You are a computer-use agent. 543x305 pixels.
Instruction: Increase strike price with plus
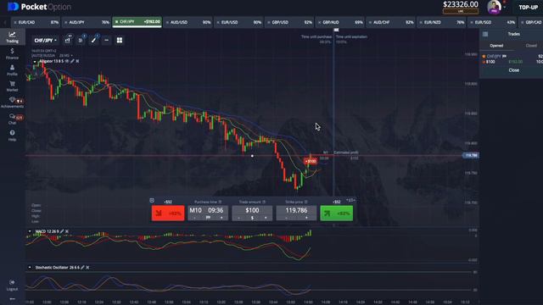click(306, 218)
